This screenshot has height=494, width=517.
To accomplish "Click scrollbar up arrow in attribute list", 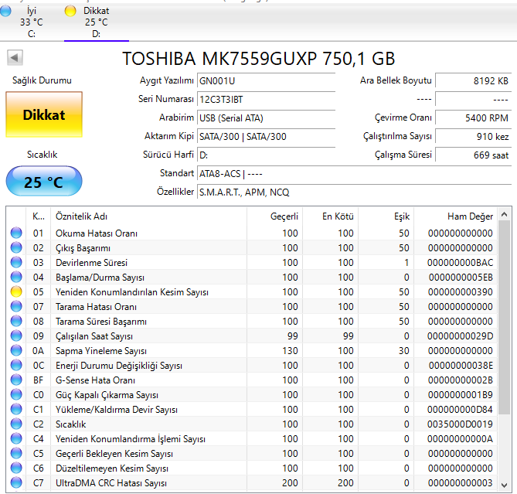I will point(505,213).
